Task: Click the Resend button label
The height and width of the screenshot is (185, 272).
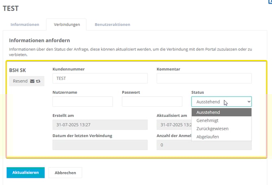Action: click(x=20, y=81)
